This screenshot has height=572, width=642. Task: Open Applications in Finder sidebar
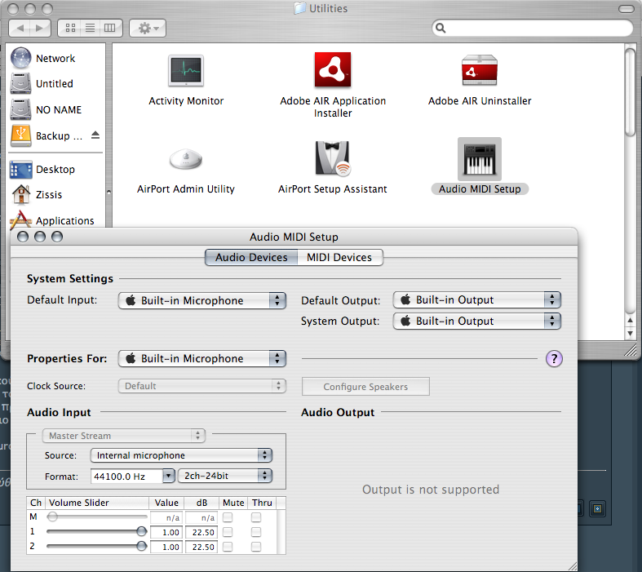52,220
